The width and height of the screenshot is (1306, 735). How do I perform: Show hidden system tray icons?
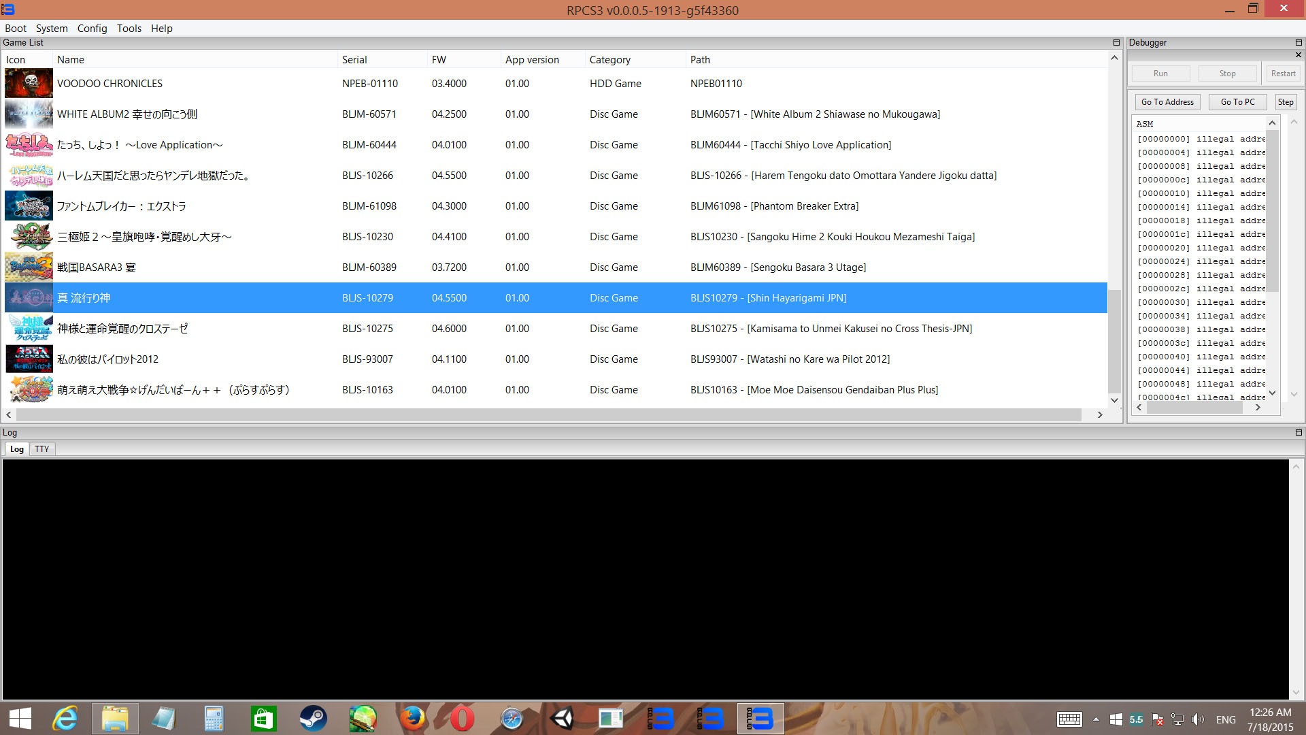pyautogui.click(x=1096, y=719)
